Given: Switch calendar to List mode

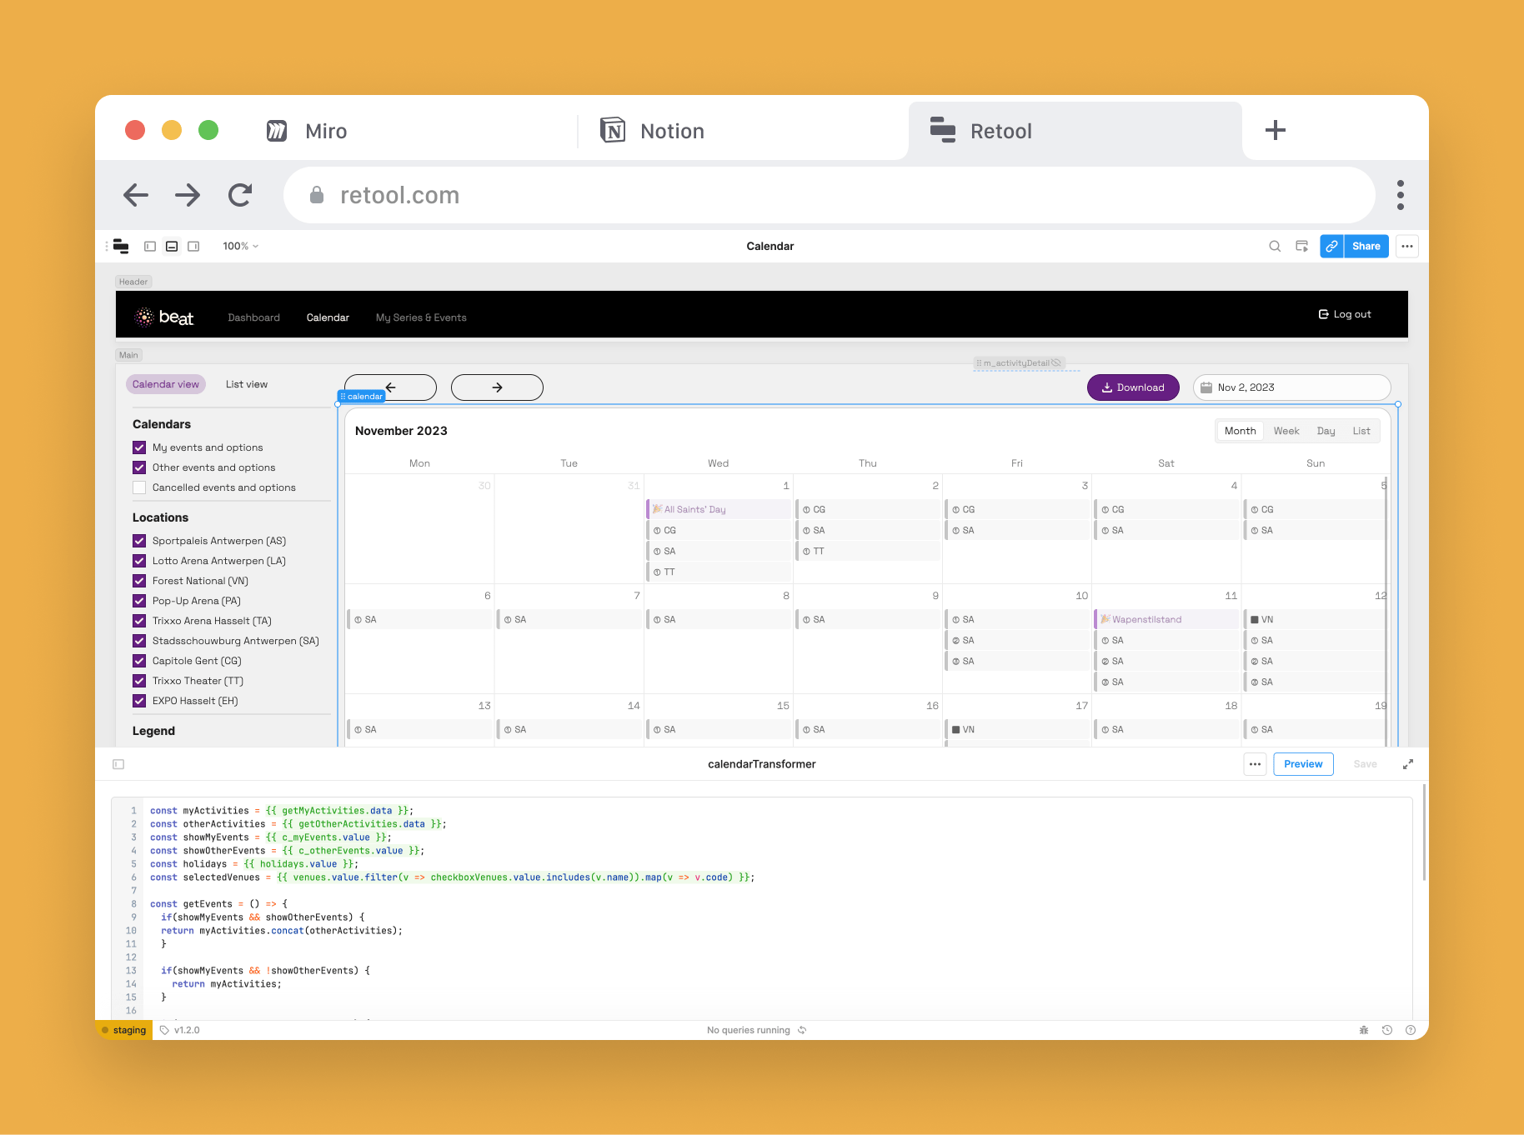Looking at the screenshot, I should 1361,431.
